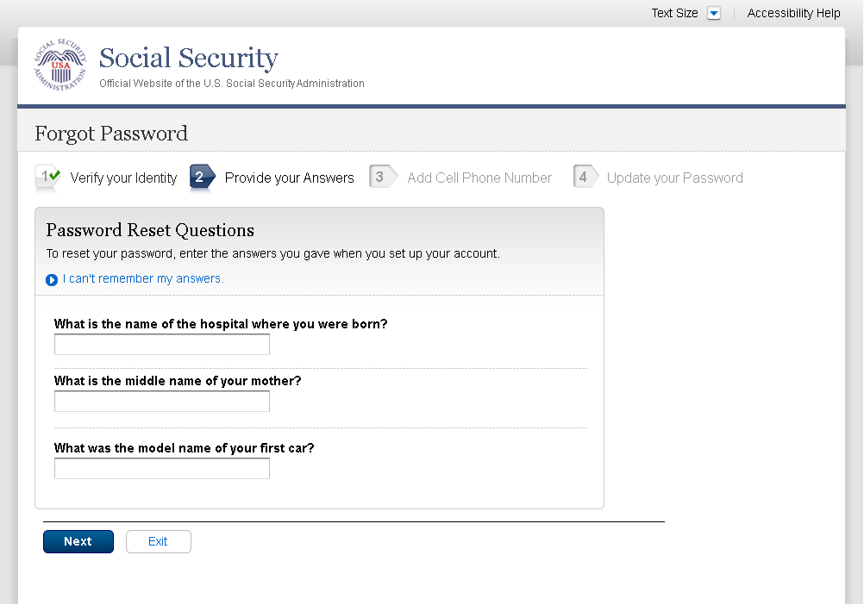The image size is (864, 605).
Task: Select the Update your Password step label
Action: pos(674,178)
